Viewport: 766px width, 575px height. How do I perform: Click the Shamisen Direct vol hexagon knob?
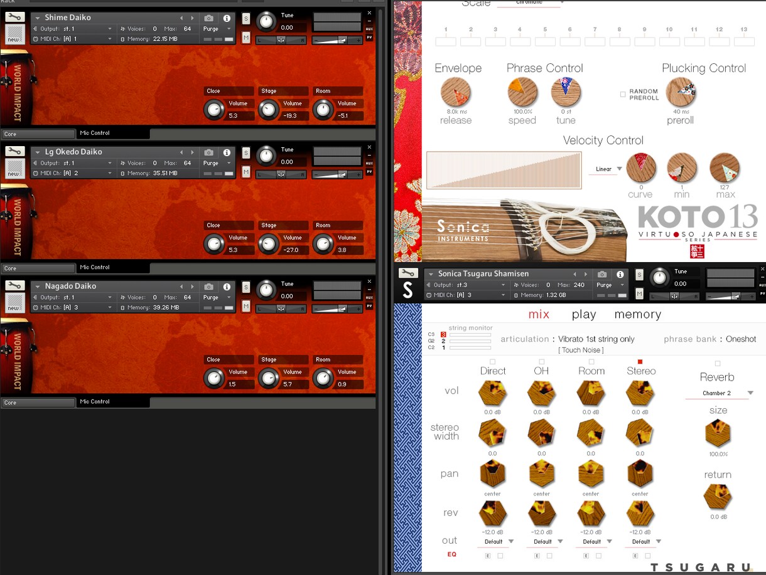tap(493, 394)
